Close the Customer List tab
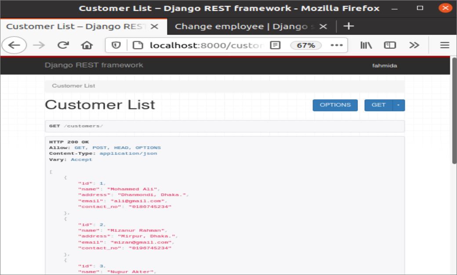This screenshot has width=457, height=275. (x=154, y=26)
